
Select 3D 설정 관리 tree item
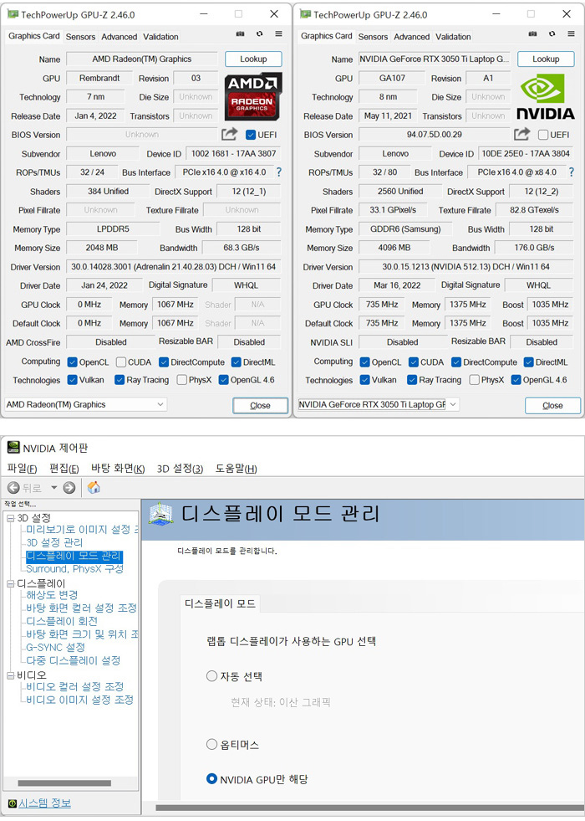[x=54, y=542]
